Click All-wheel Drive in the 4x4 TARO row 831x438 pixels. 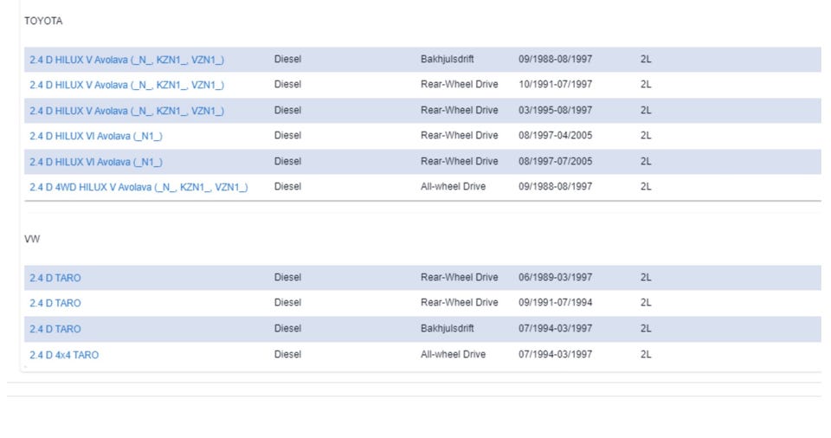click(x=453, y=354)
